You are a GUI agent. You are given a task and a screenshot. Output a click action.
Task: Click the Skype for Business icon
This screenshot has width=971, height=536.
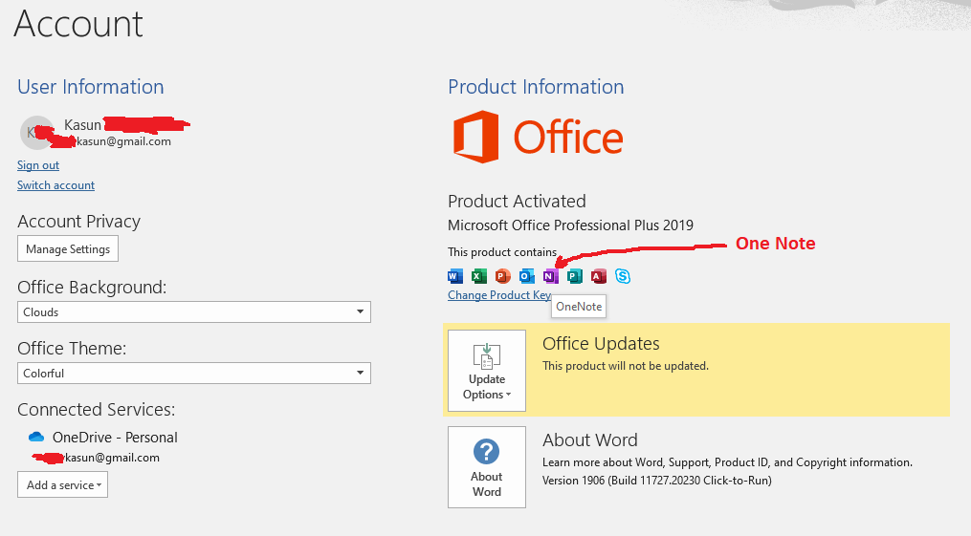click(x=623, y=276)
